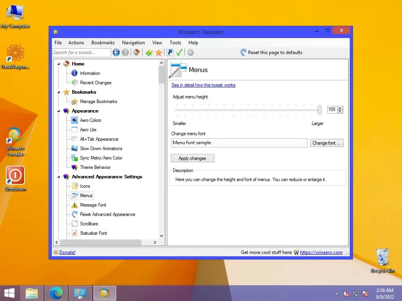The width and height of the screenshot is (402, 301).
Task: Click the Windows Start button
Action: (x=9, y=293)
